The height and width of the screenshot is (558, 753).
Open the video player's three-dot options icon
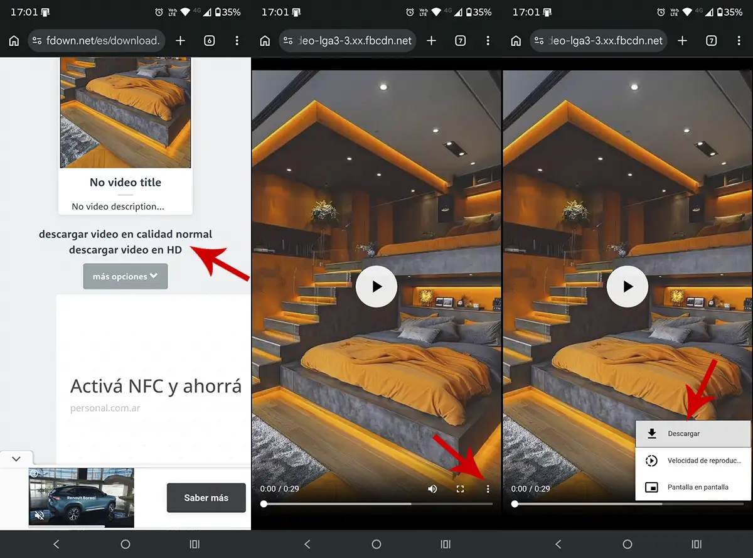tap(488, 488)
